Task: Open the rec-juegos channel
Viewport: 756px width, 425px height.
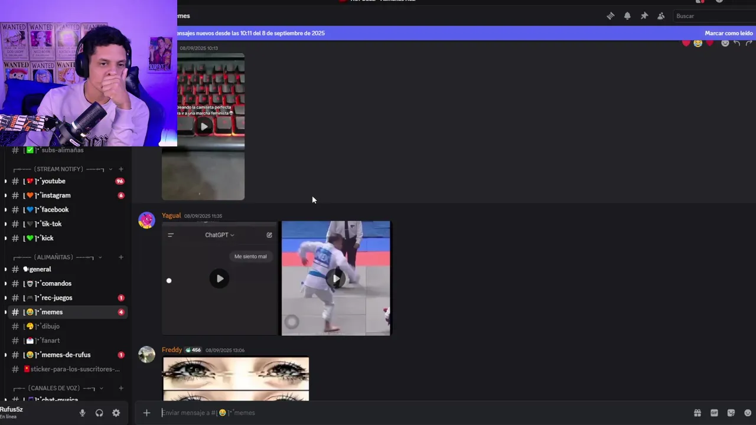Action: click(x=57, y=297)
